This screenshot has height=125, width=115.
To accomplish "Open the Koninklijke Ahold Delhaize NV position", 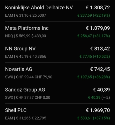I will click(x=57, y=11).
